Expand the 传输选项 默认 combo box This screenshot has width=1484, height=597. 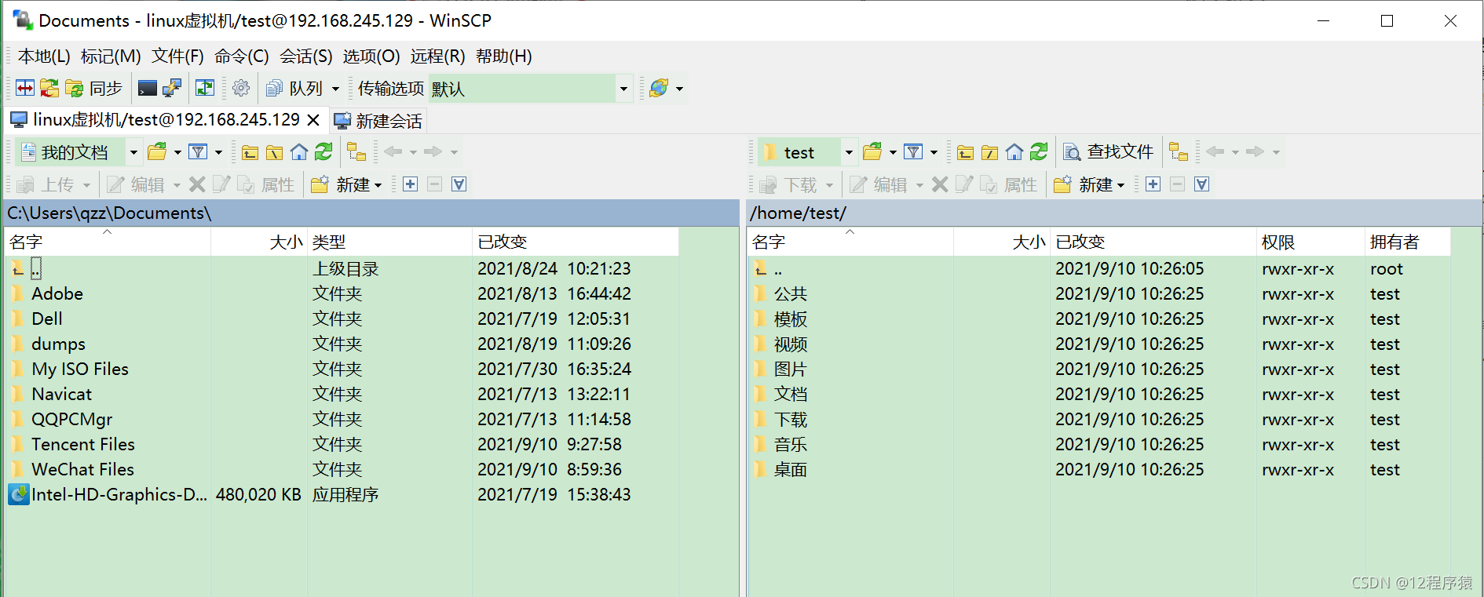(x=623, y=89)
